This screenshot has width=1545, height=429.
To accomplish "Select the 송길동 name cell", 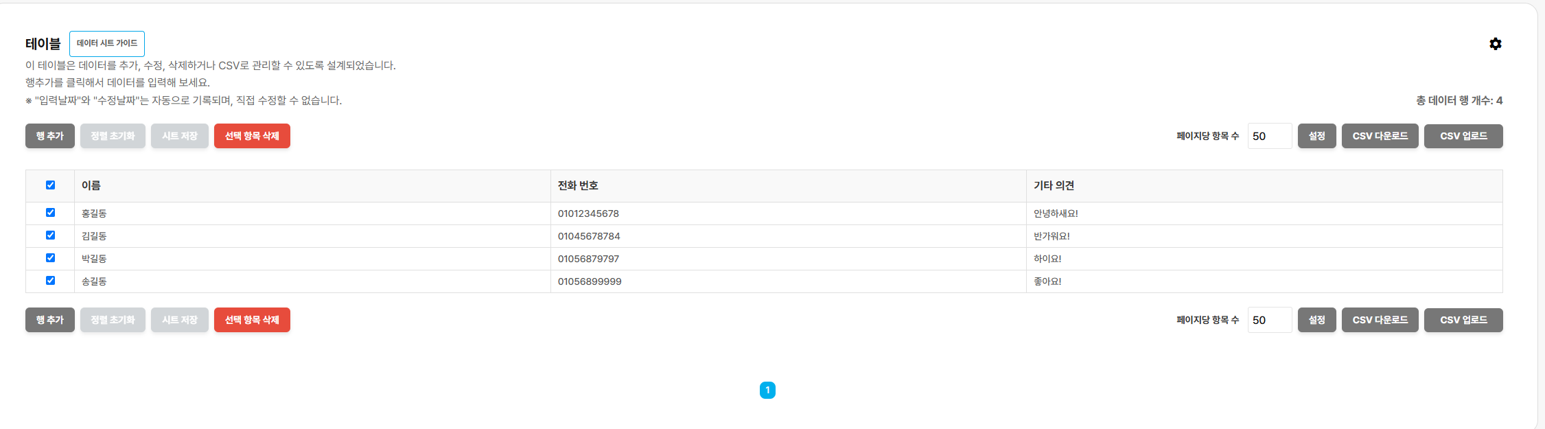I will pos(312,281).
